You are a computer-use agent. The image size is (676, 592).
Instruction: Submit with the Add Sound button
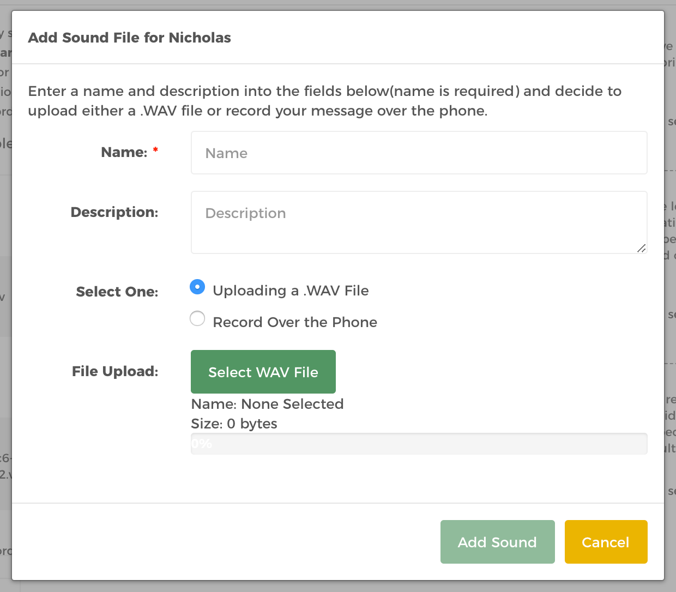[x=498, y=542]
